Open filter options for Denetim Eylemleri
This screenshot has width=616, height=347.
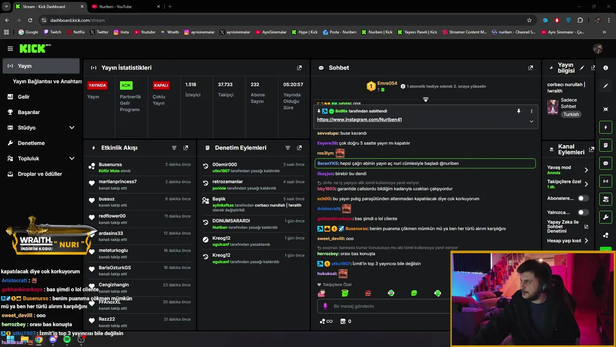[x=288, y=148]
